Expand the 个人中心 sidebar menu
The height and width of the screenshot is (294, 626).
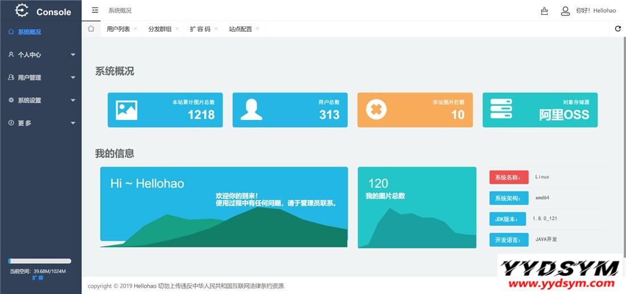click(40, 55)
